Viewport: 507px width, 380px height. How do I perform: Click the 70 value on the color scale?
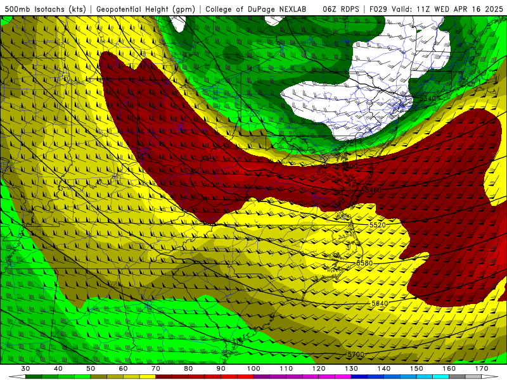pyautogui.click(x=156, y=369)
